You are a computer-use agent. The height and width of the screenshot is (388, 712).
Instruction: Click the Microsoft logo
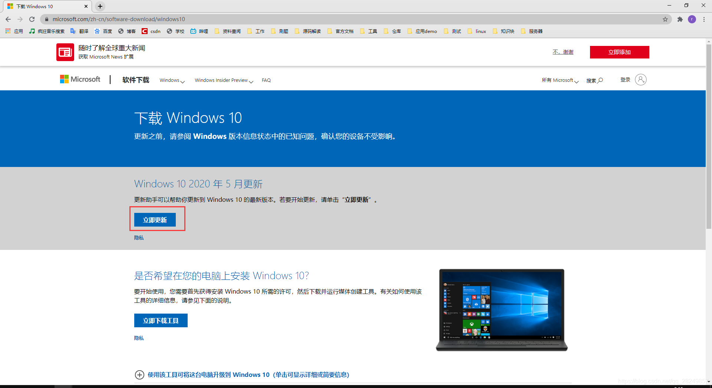[80, 79]
